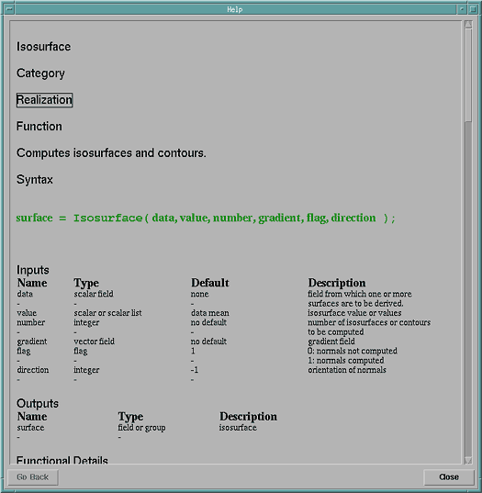
Task: Click the '-1' default for direction
Action: tap(195, 370)
